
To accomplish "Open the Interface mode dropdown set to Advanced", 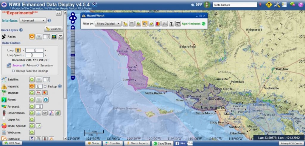I will [33, 21].
